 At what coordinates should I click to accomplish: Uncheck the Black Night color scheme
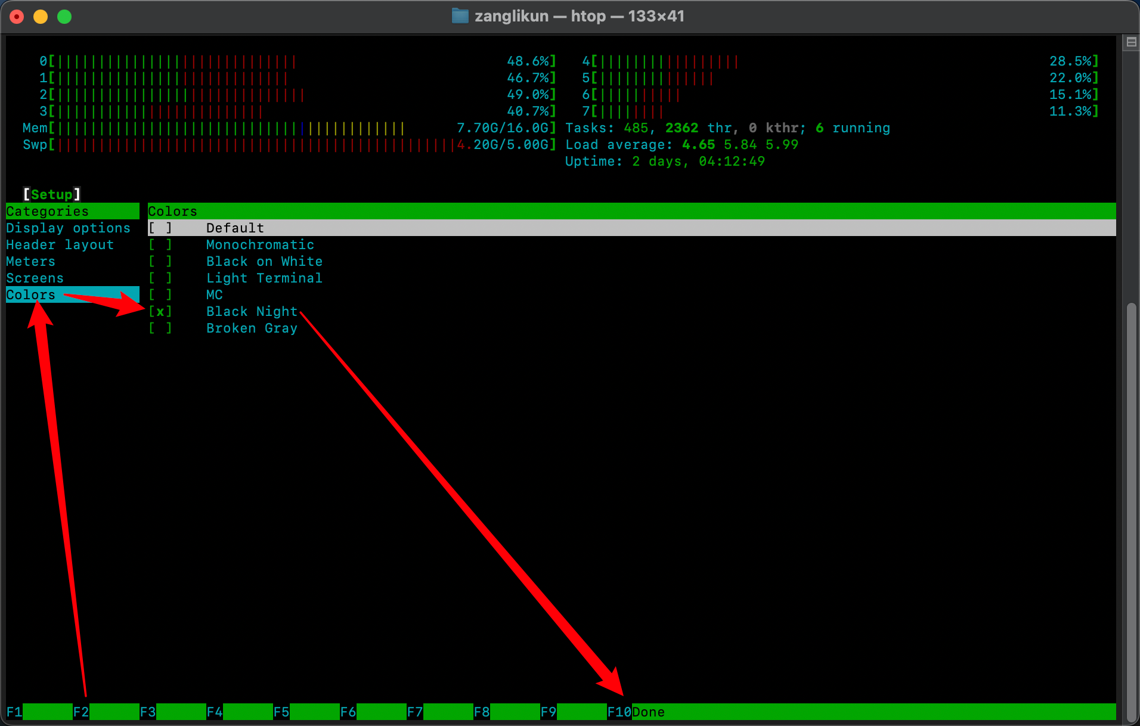160,312
